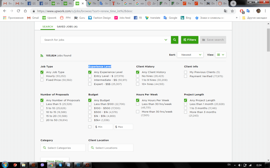Open the FB bookmark
Image resolution: width=270 pixels, height=168 pixels.
(x=138, y=18)
